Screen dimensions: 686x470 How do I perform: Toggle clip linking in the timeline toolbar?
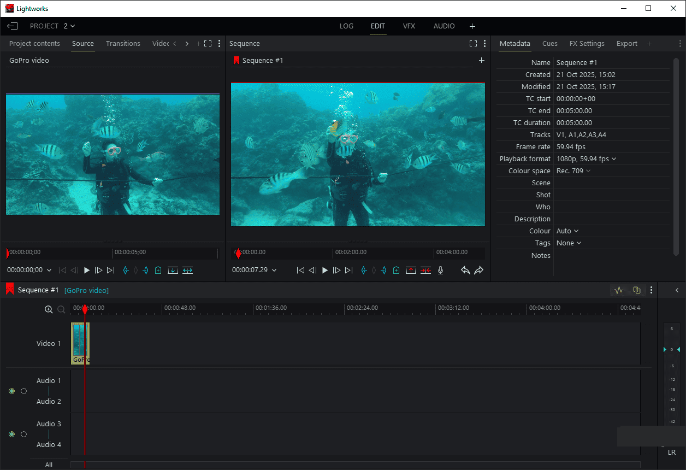(x=637, y=290)
